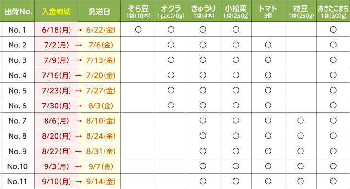This screenshot has height=189, width=350.
Task: Select the トマト 3個 column header
Action: tap(268, 11)
